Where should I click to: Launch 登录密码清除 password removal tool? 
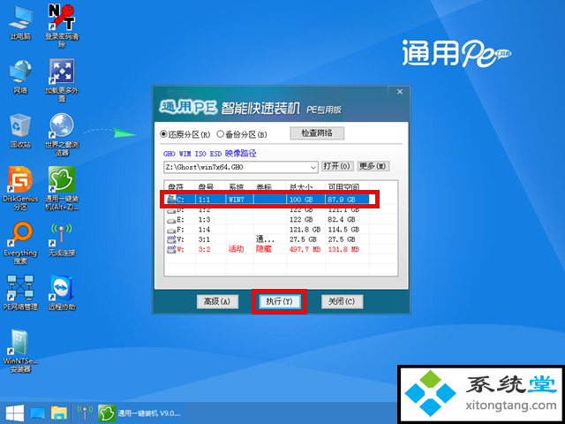tap(62, 26)
